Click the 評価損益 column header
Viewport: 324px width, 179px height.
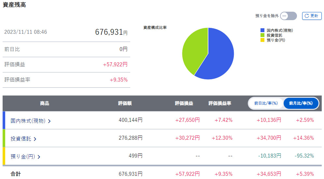(184, 103)
